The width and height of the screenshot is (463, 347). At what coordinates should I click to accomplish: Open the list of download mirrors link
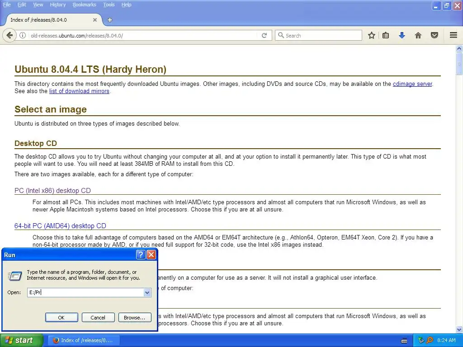click(x=79, y=91)
